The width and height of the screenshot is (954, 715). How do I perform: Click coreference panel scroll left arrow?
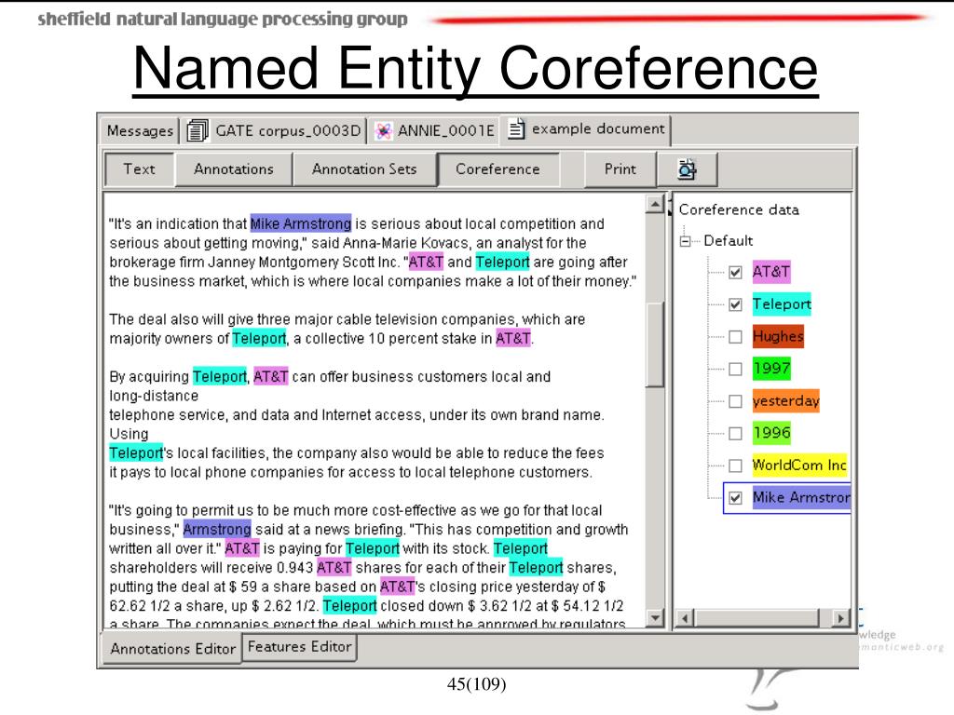coord(685,619)
